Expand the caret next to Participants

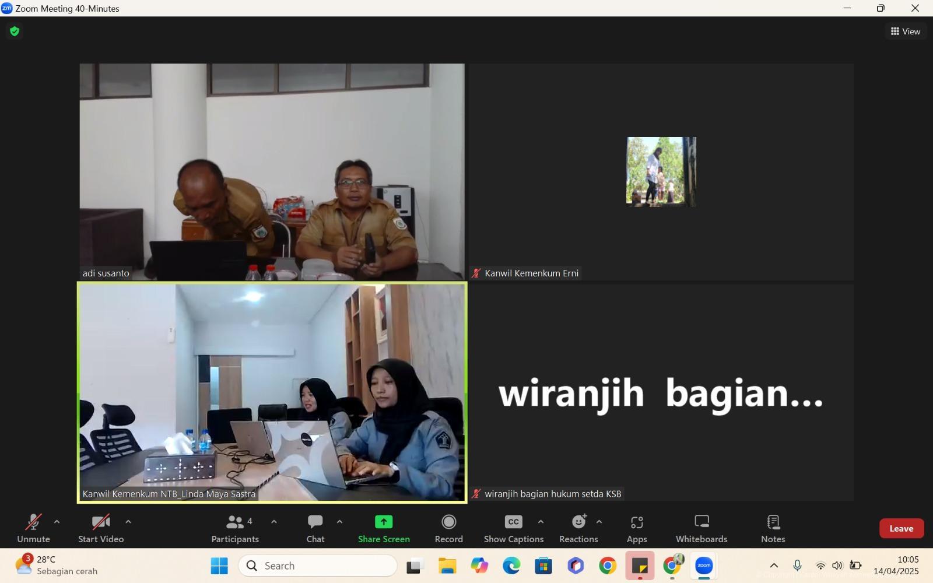pyautogui.click(x=274, y=522)
